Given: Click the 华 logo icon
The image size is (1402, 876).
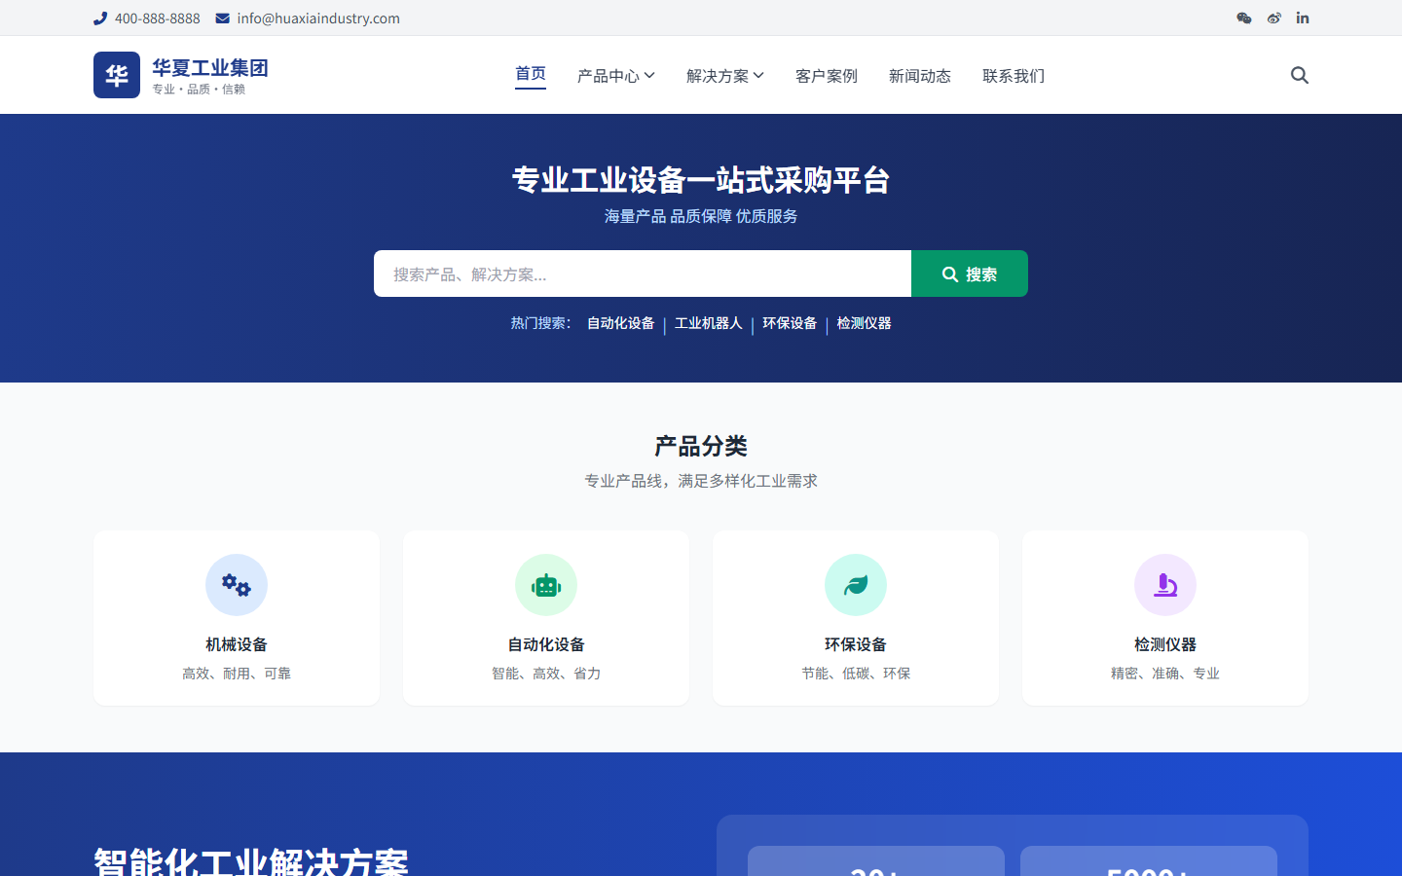Looking at the screenshot, I should click(117, 75).
